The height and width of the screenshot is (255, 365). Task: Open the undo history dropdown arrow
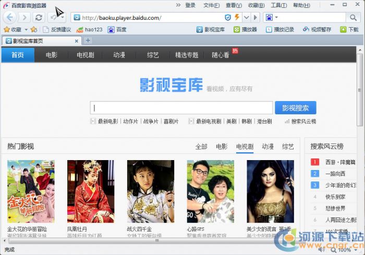coord(63,17)
